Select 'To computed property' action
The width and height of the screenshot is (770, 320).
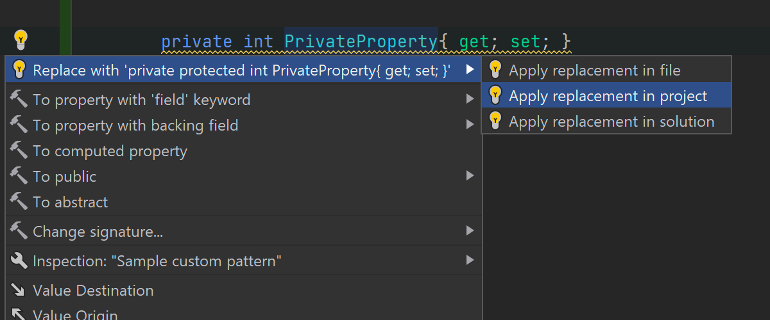point(110,151)
